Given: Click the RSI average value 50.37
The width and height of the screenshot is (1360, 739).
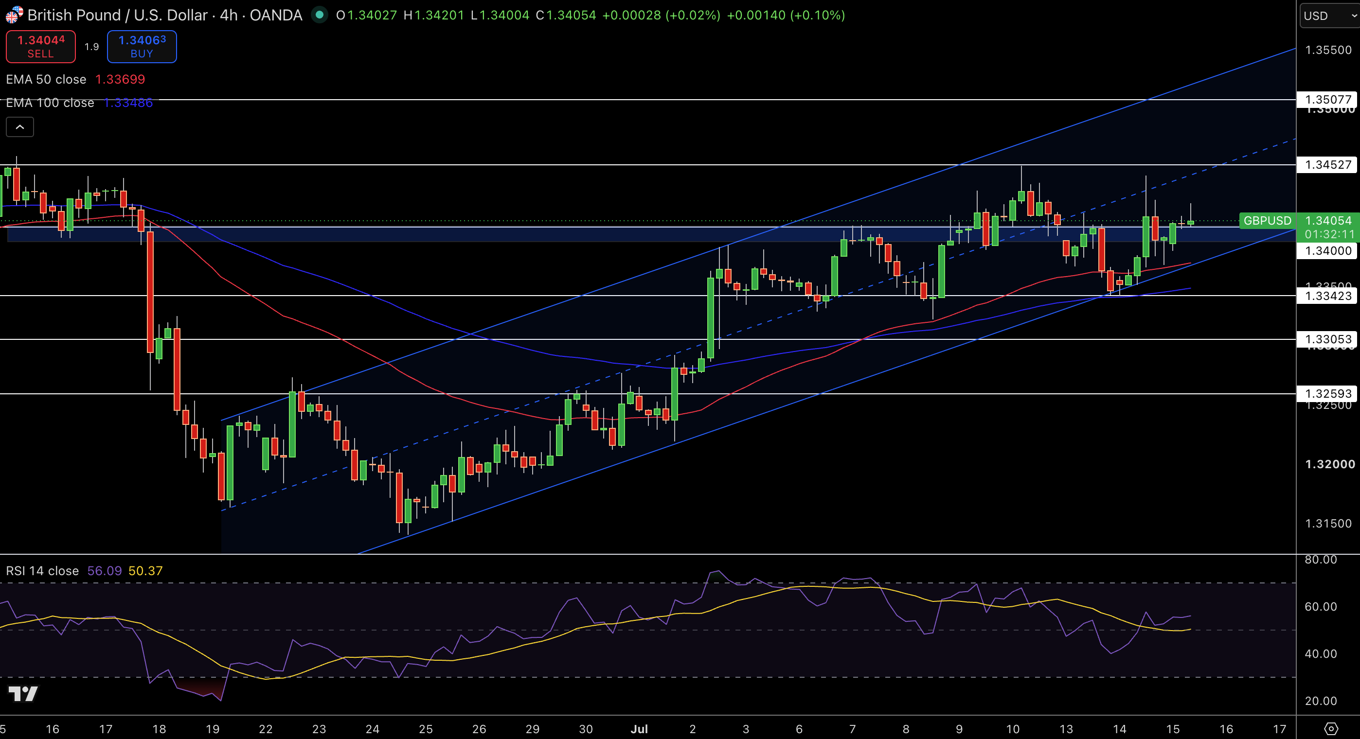Looking at the screenshot, I should click(146, 571).
